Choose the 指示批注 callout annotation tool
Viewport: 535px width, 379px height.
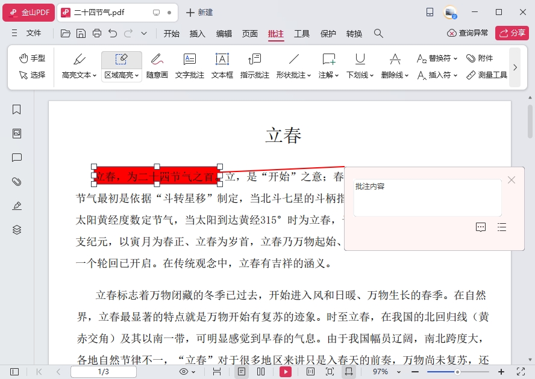coord(254,66)
